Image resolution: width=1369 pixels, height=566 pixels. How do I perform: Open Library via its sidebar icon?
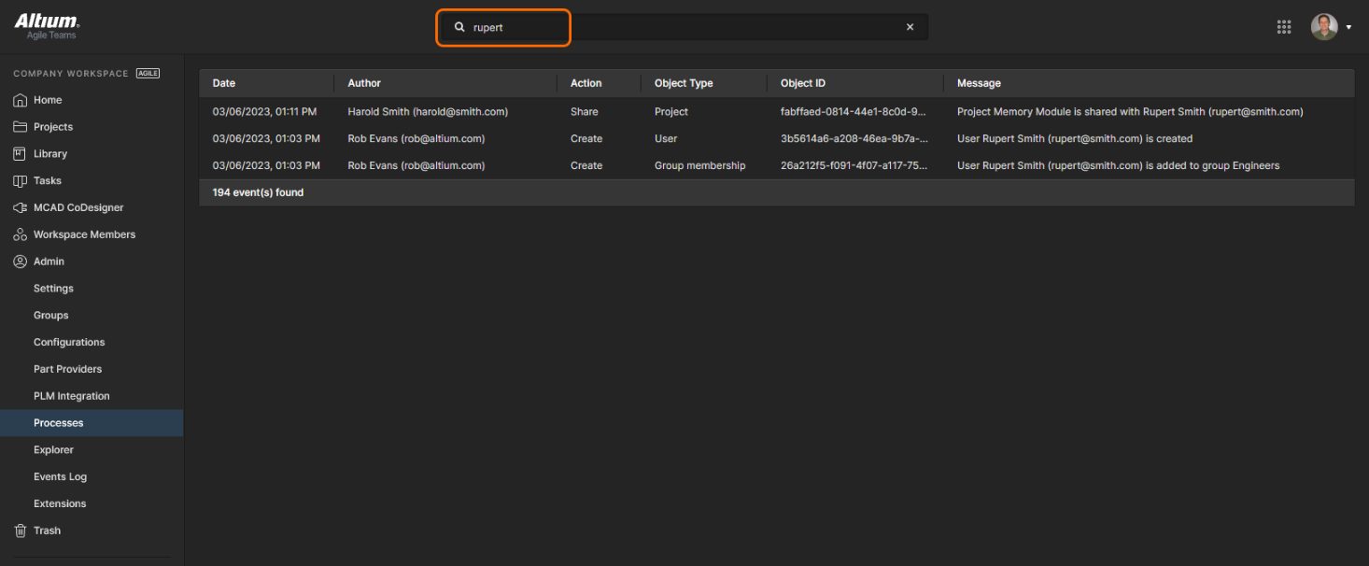pyautogui.click(x=20, y=154)
